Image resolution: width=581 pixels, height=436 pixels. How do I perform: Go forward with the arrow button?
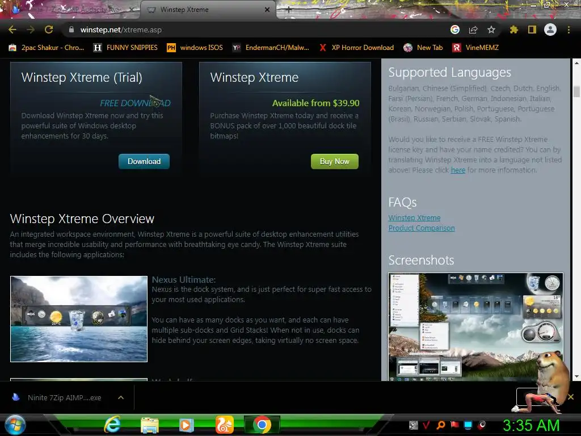pyautogui.click(x=31, y=30)
